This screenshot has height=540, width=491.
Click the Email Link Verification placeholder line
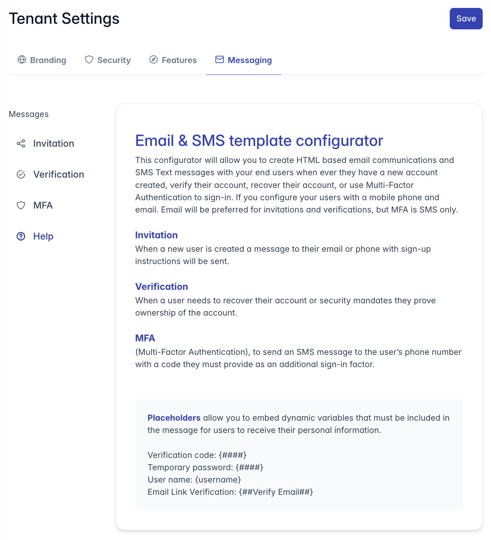click(230, 492)
